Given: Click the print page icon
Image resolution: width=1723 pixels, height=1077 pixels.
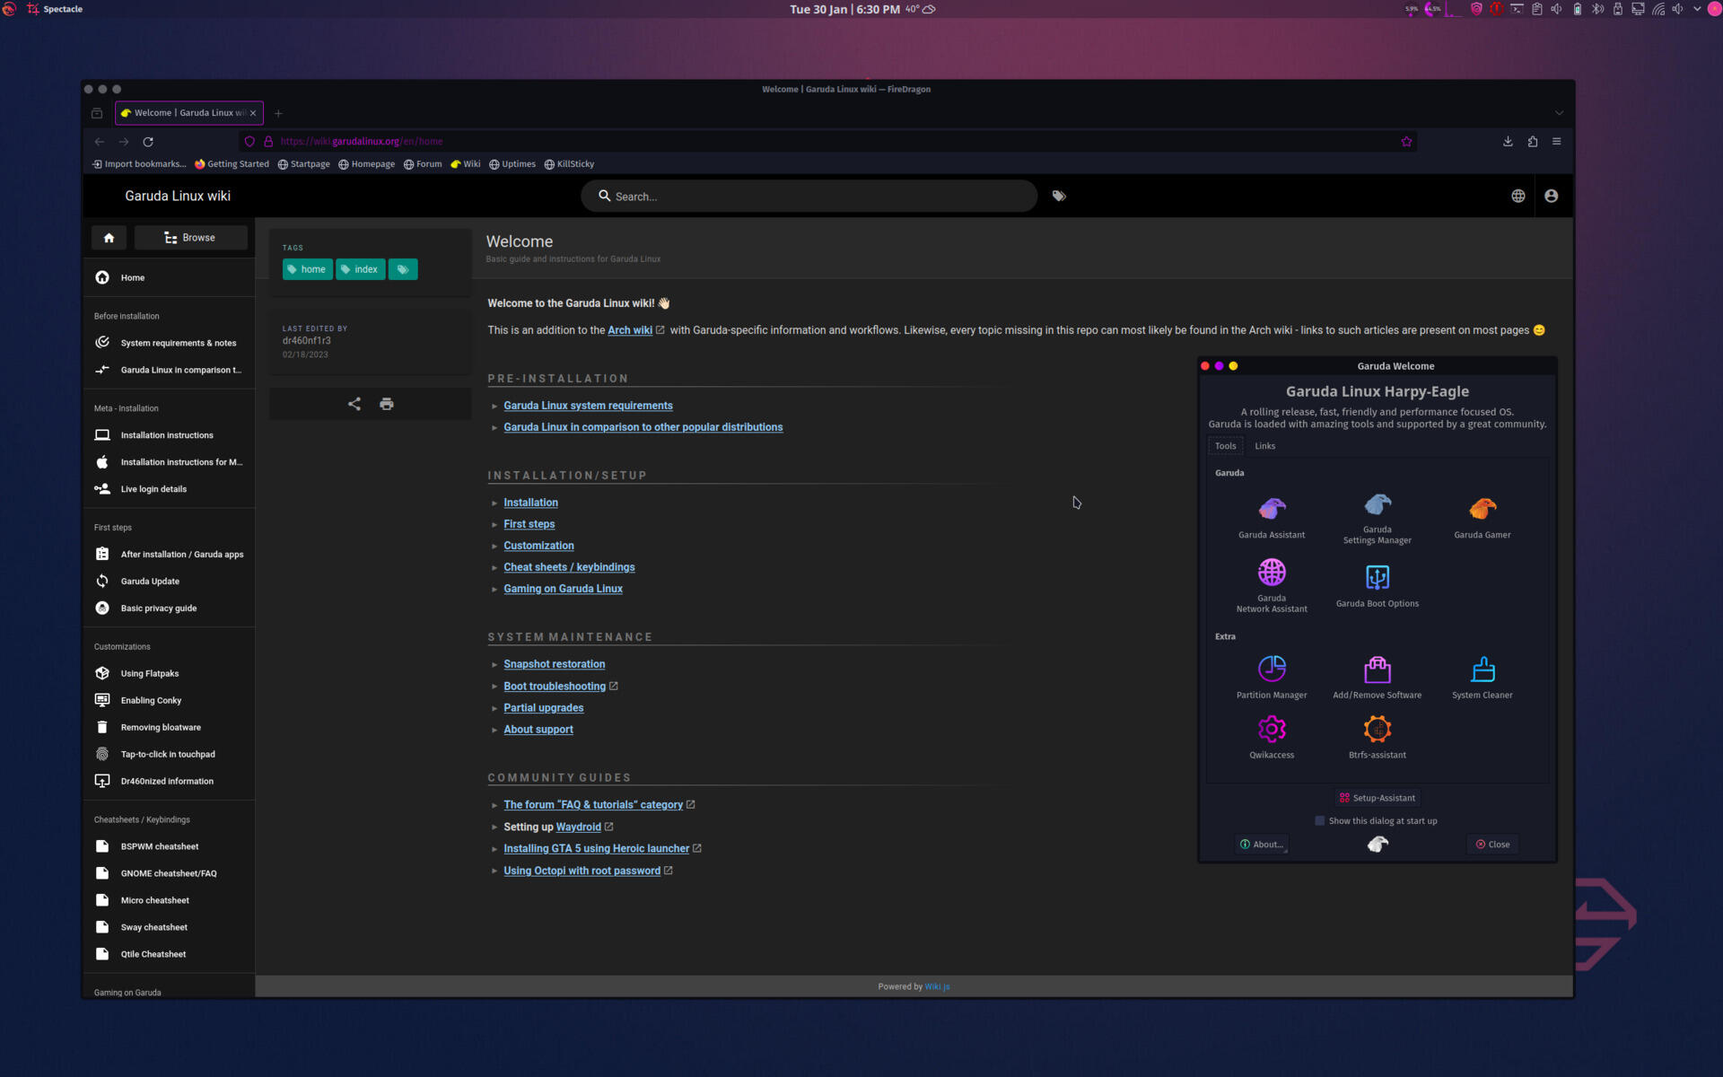Looking at the screenshot, I should (x=387, y=404).
